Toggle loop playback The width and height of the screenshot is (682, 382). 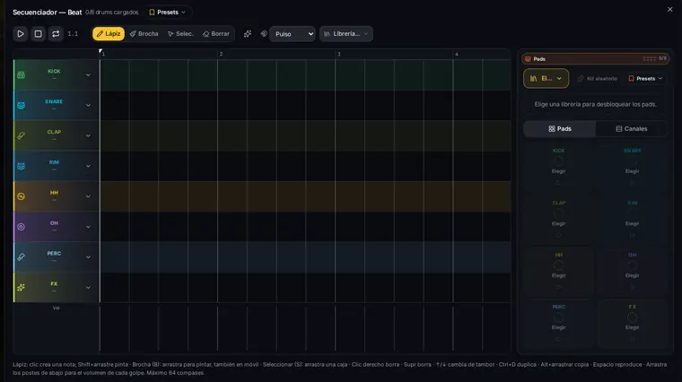coord(56,34)
